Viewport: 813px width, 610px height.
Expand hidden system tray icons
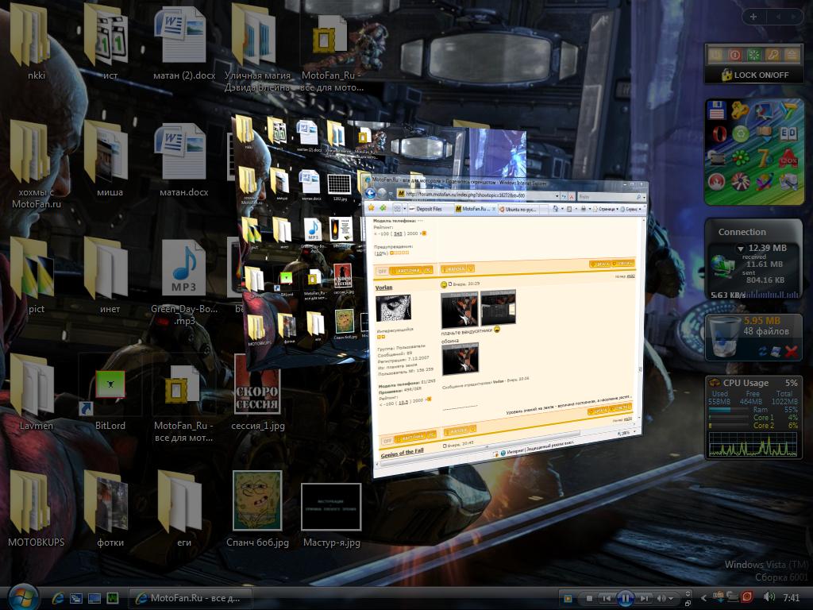point(703,598)
